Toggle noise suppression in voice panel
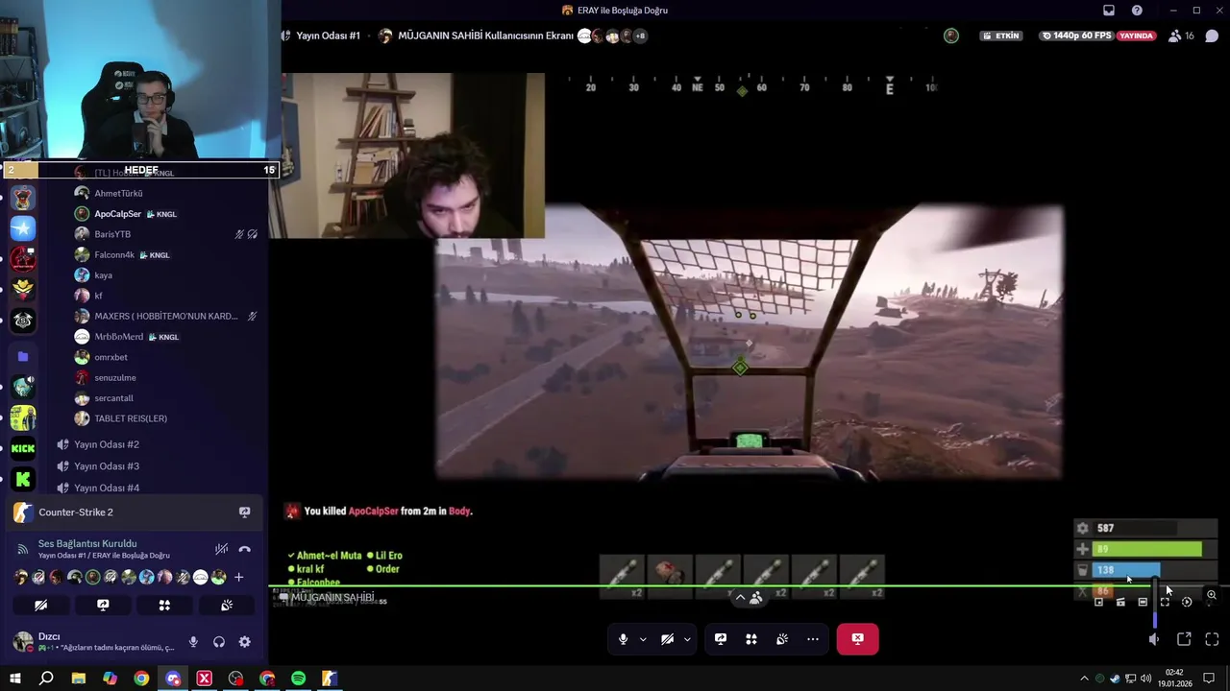 tap(221, 549)
